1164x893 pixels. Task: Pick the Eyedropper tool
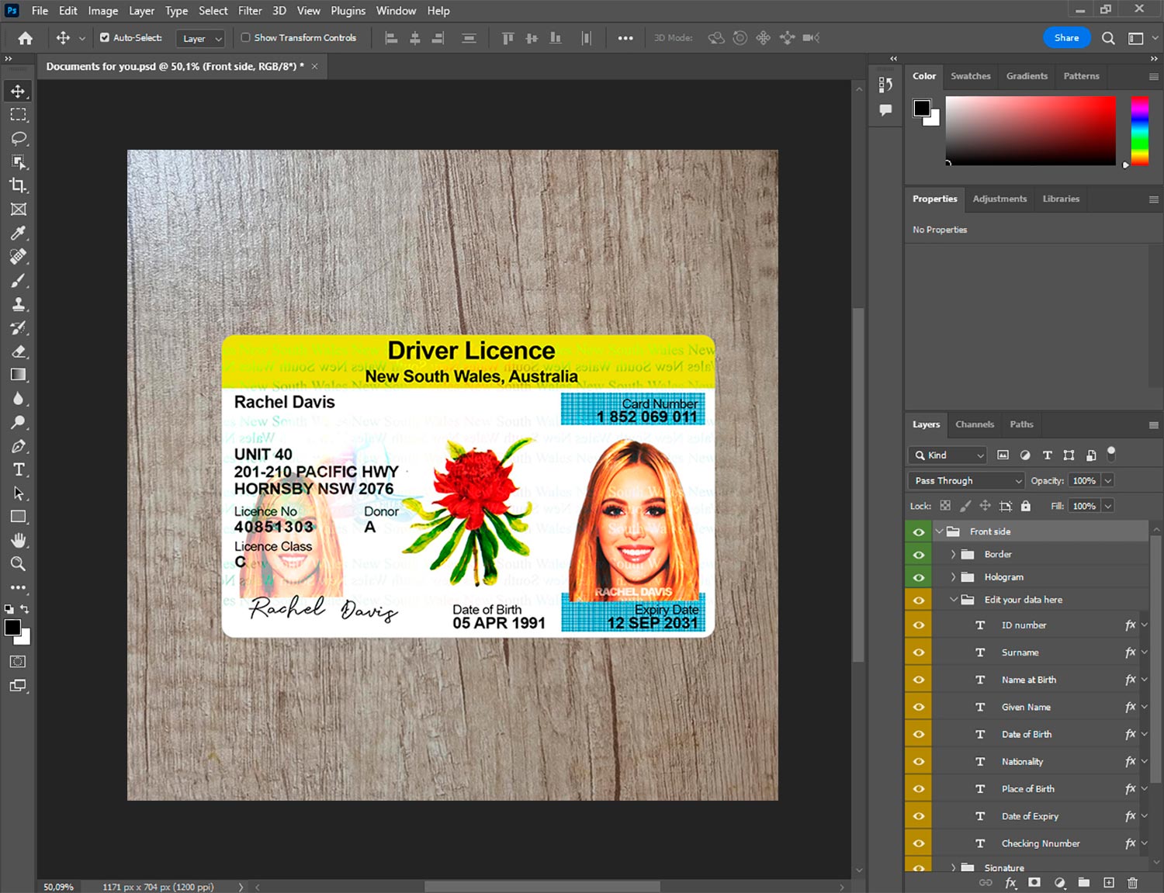18,233
